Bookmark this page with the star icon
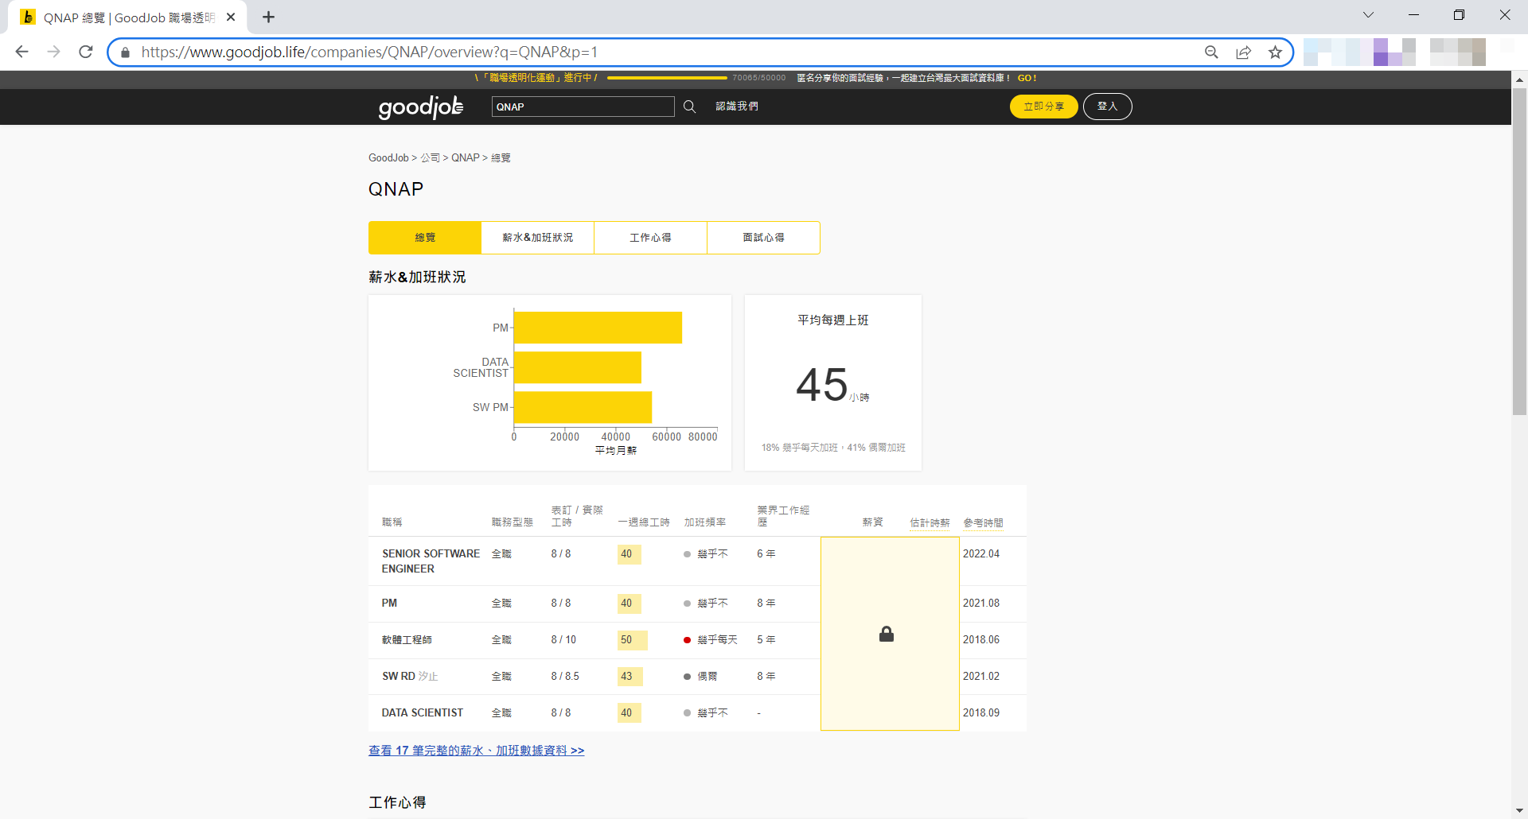The image size is (1528, 819). tap(1276, 52)
